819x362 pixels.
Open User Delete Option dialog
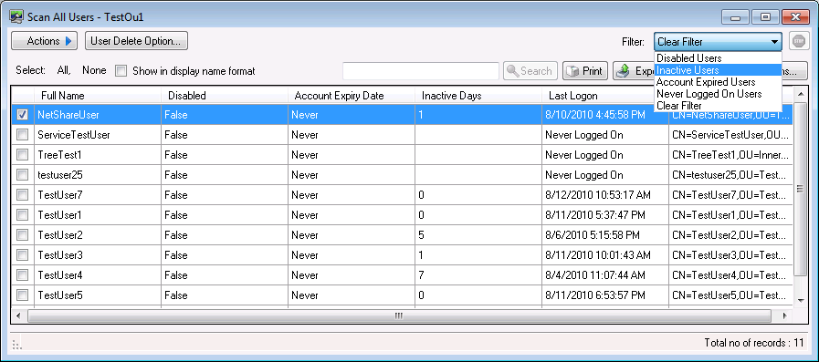(136, 41)
